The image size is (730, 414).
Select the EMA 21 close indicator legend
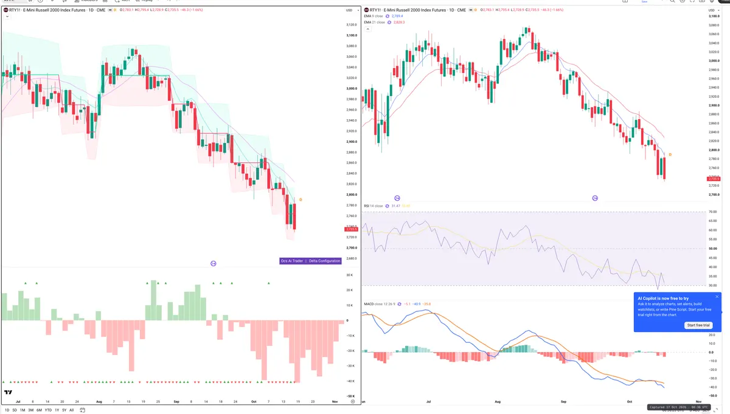(x=374, y=22)
